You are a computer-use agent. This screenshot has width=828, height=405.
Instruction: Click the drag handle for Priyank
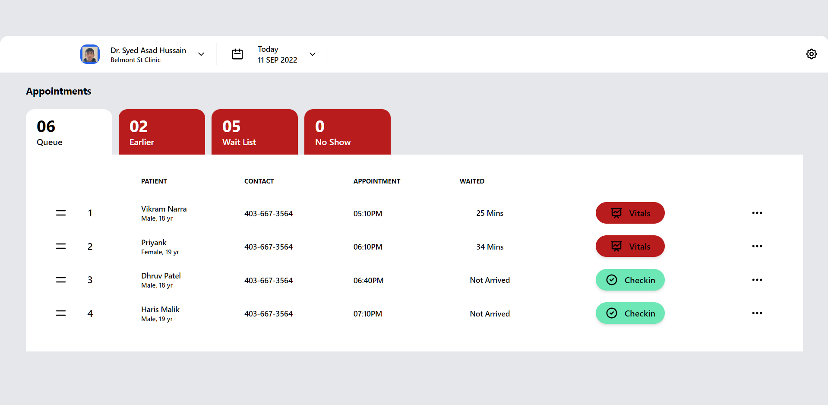pyautogui.click(x=61, y=247)
